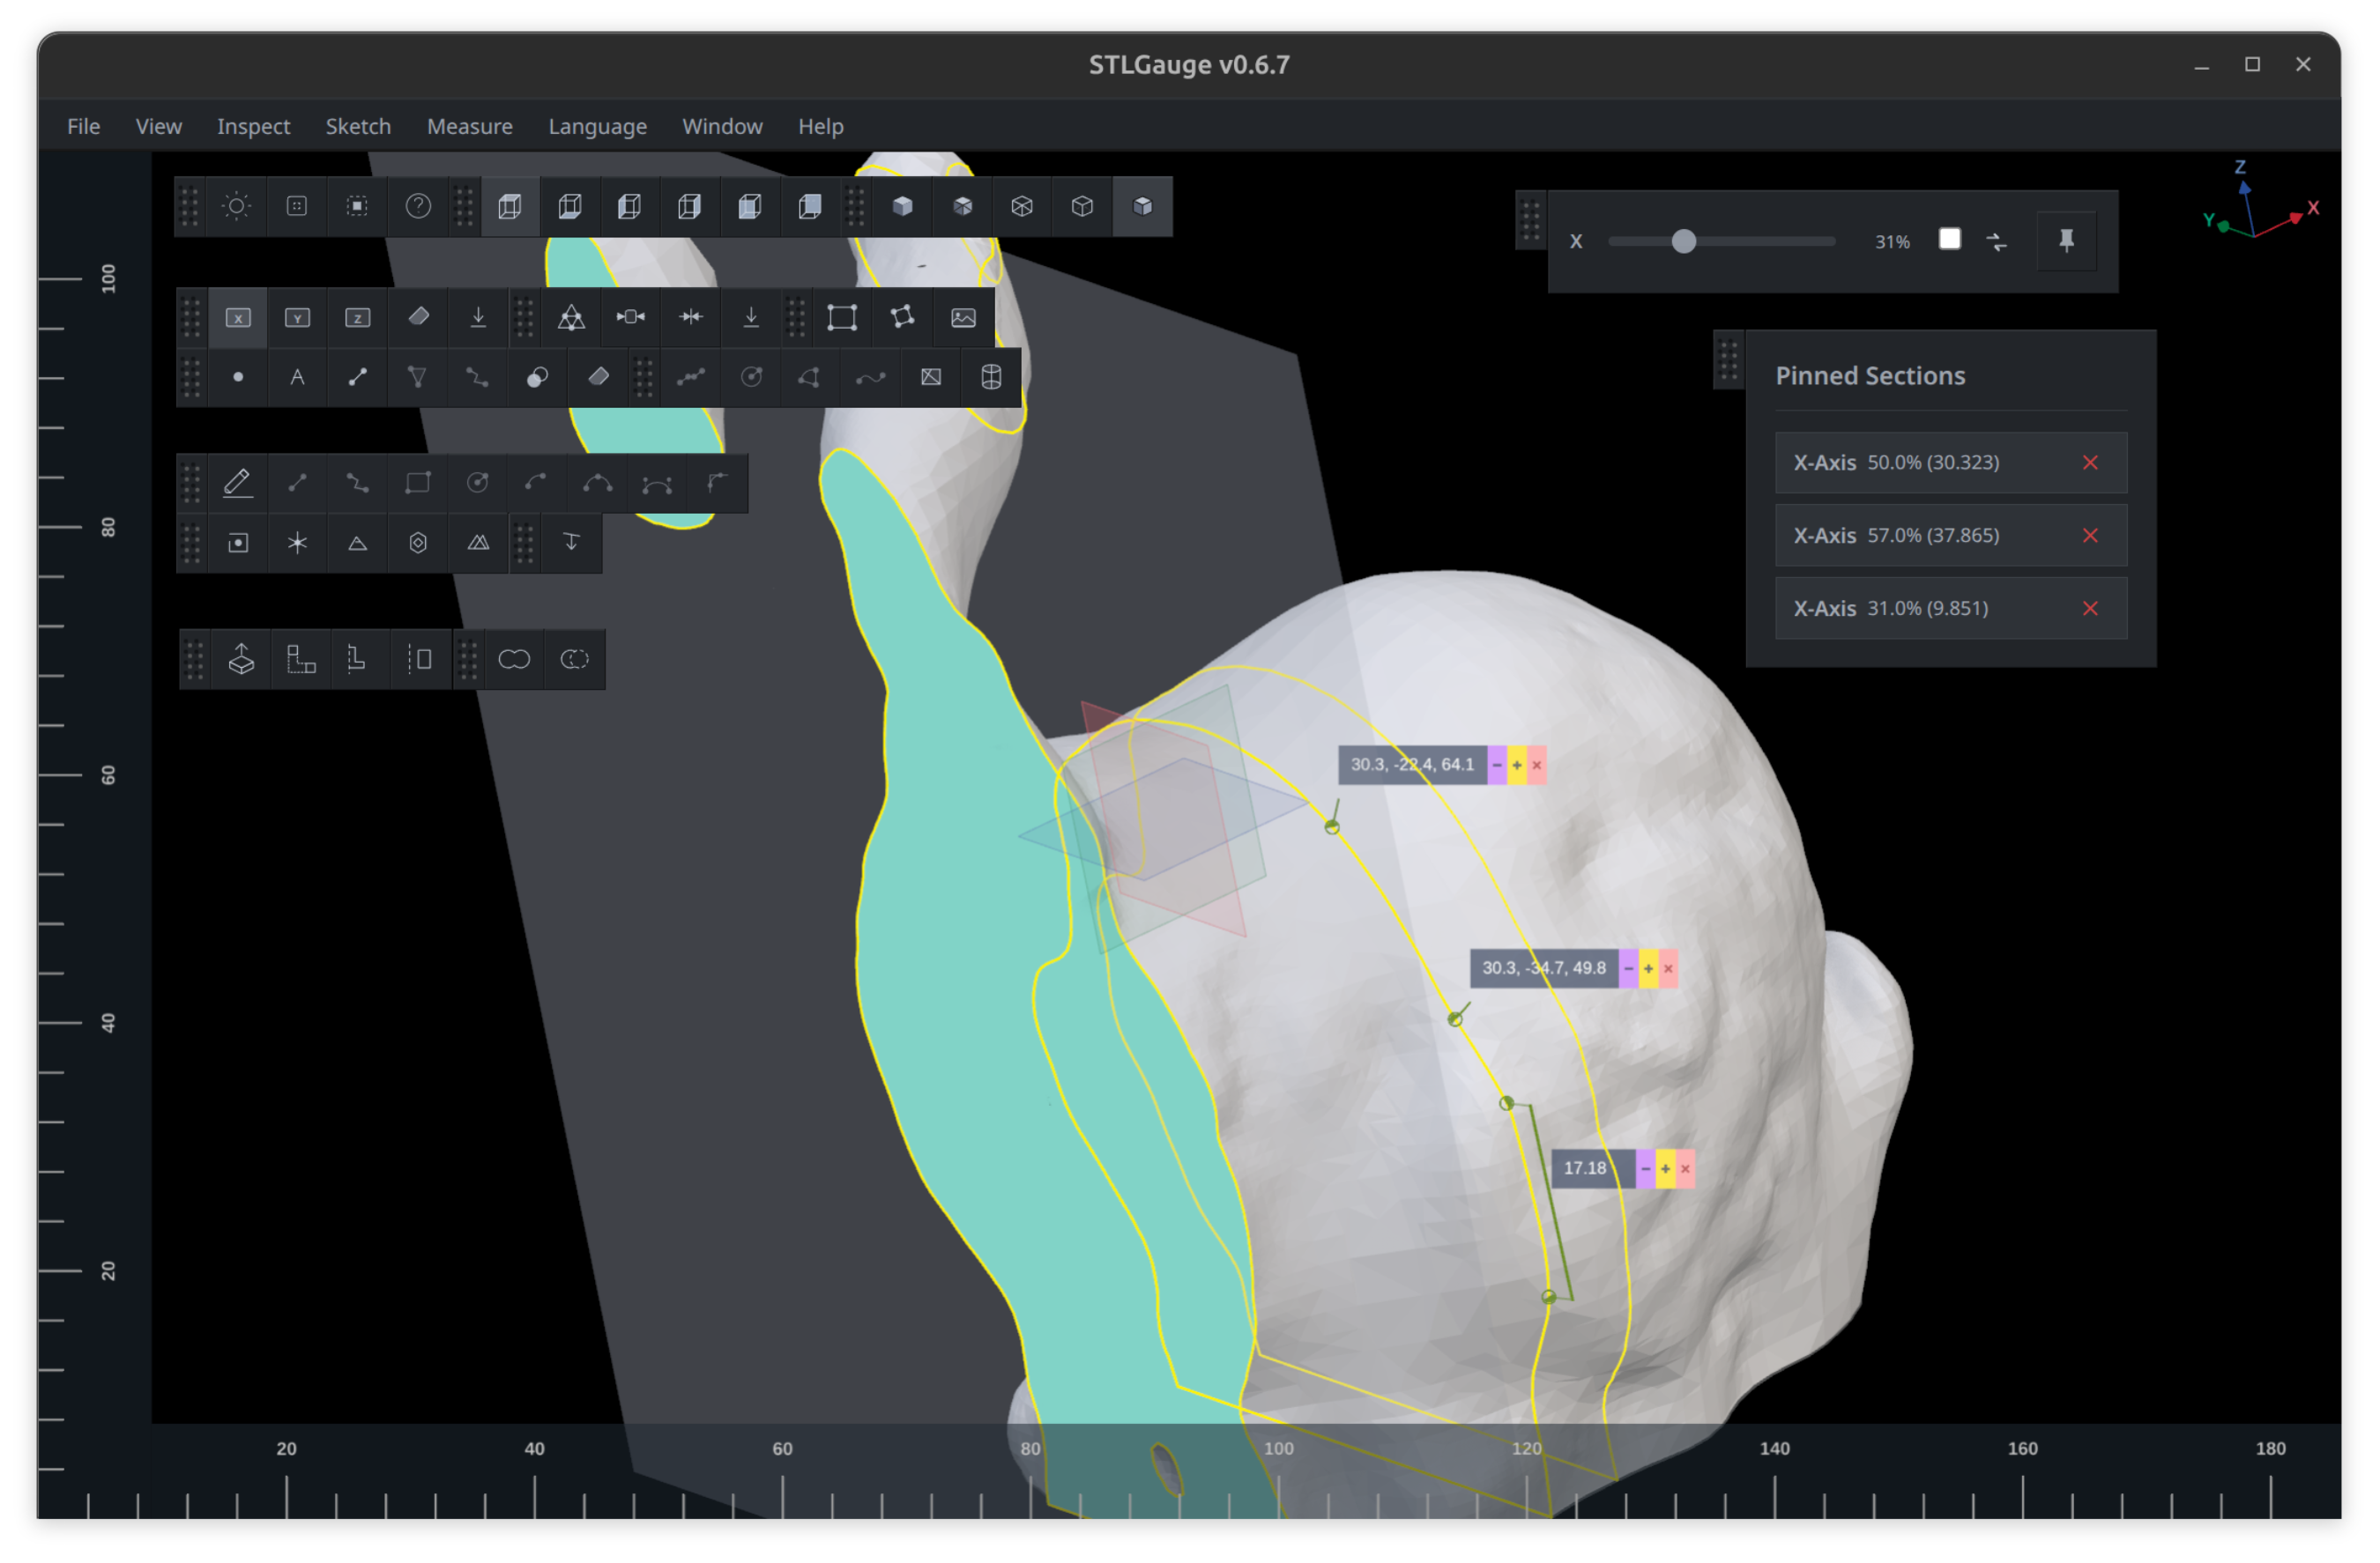Image resolution: width=2380 pixels, height=1563 pixels.
Task: Click the pencil sketch tool icon
Action: 238,483
